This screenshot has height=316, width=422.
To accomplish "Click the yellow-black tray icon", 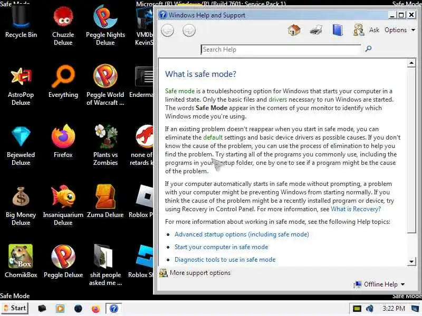I will 357,309.
